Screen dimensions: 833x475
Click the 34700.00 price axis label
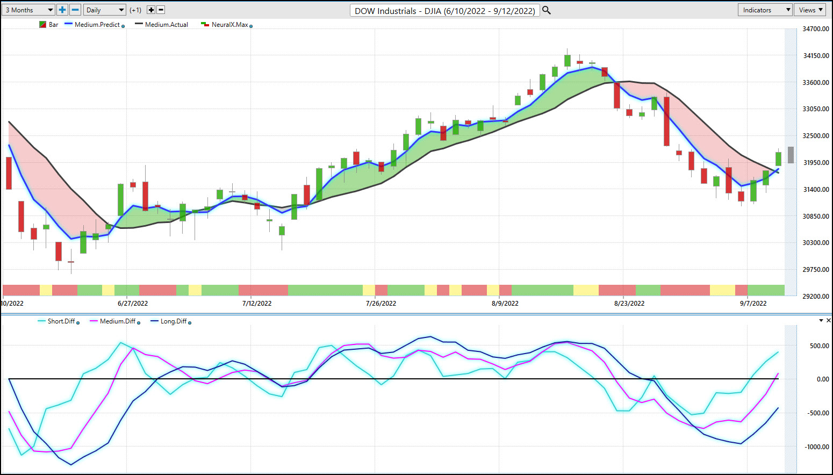[x=816, y=29]
